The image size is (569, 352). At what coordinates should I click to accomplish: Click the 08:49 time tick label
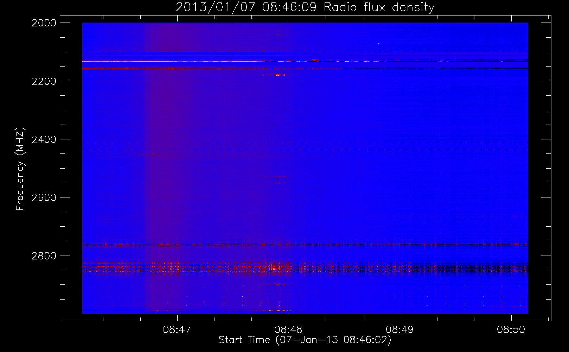click(400, 329)
